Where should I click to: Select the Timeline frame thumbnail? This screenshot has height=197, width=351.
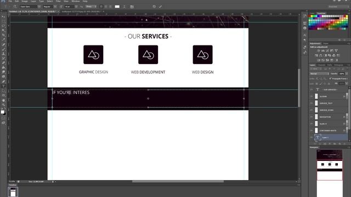pos(13,192)
